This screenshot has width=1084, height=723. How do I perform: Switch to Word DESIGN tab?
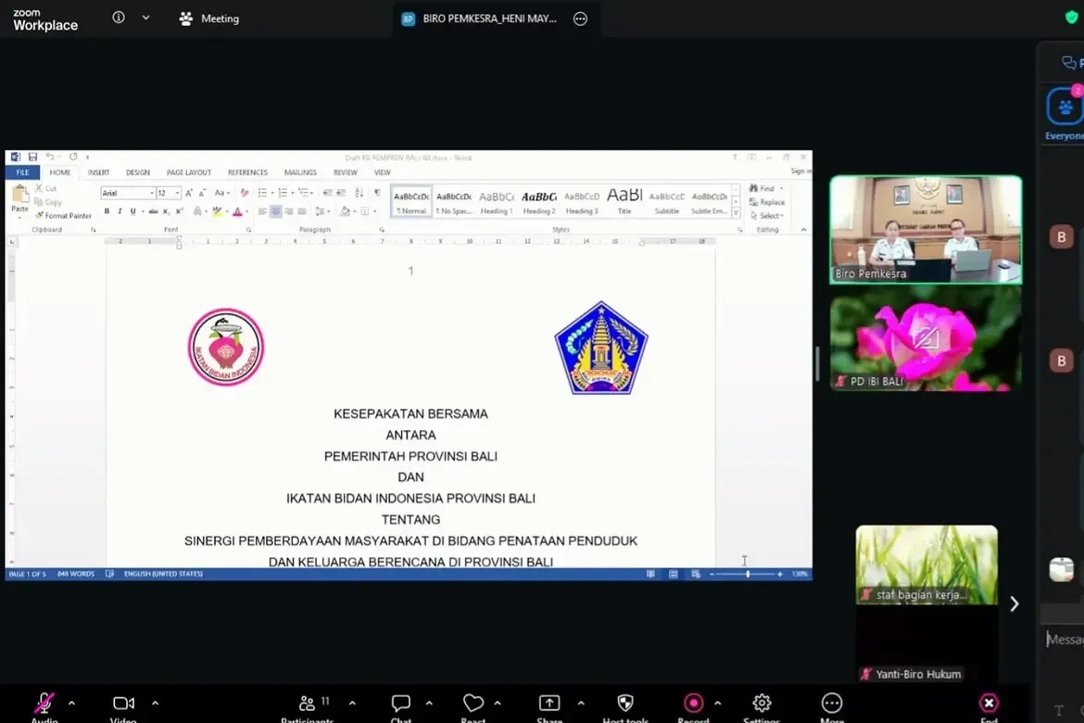pos(137,172)
